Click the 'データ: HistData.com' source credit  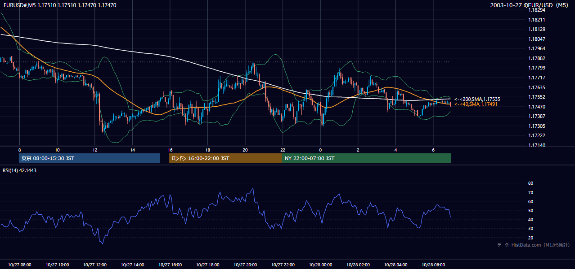point(534,245)
